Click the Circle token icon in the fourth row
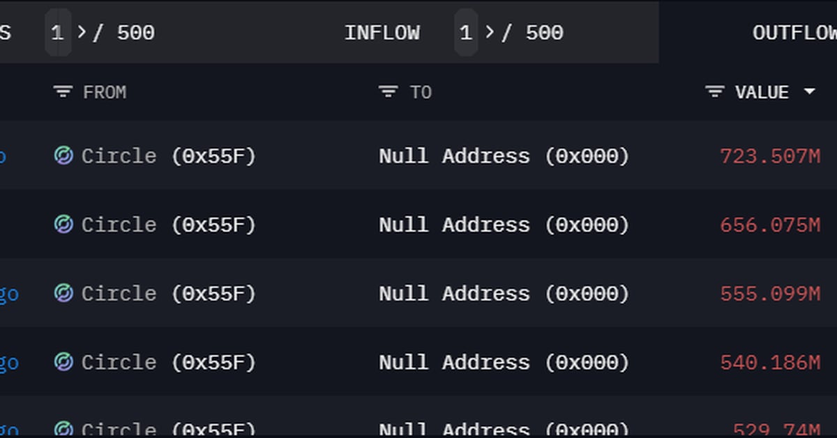This screenshot has height=438, width=837. [x=64, y=362]
